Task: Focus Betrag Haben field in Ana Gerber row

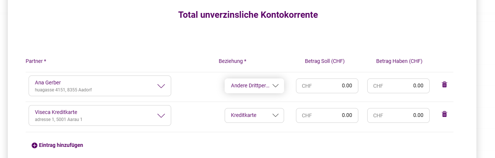Action: (398, 86)
